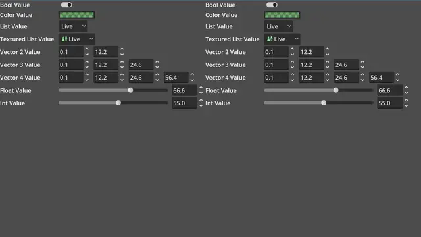Viewport: 421px width, 237px height.
Task: Increment left Vector 4 Value third stepper
Action: (x=157, y=75)
